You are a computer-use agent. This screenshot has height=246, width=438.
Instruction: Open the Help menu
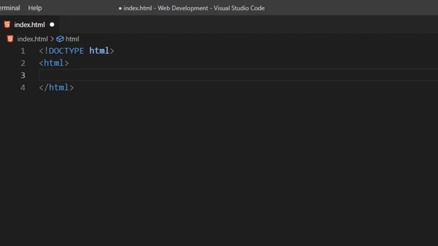pos(35,8)
